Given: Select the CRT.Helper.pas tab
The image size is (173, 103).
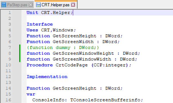Looking at the screenshot, I should (x=55, y=5).
